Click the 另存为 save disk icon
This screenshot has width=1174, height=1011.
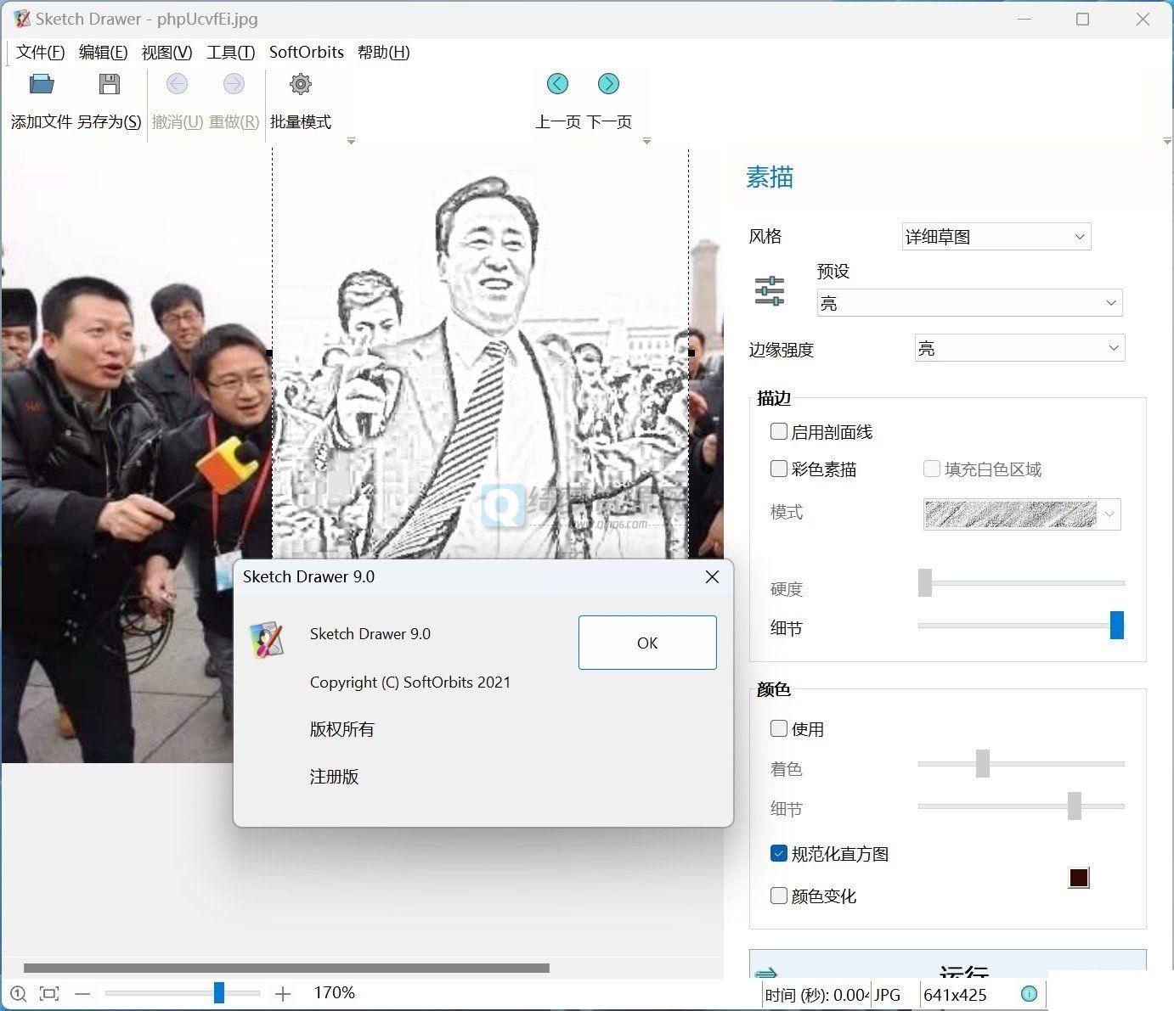[x=109, y=83]
